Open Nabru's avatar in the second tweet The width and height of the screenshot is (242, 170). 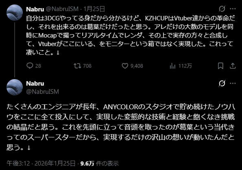click(x=15, y=87)
